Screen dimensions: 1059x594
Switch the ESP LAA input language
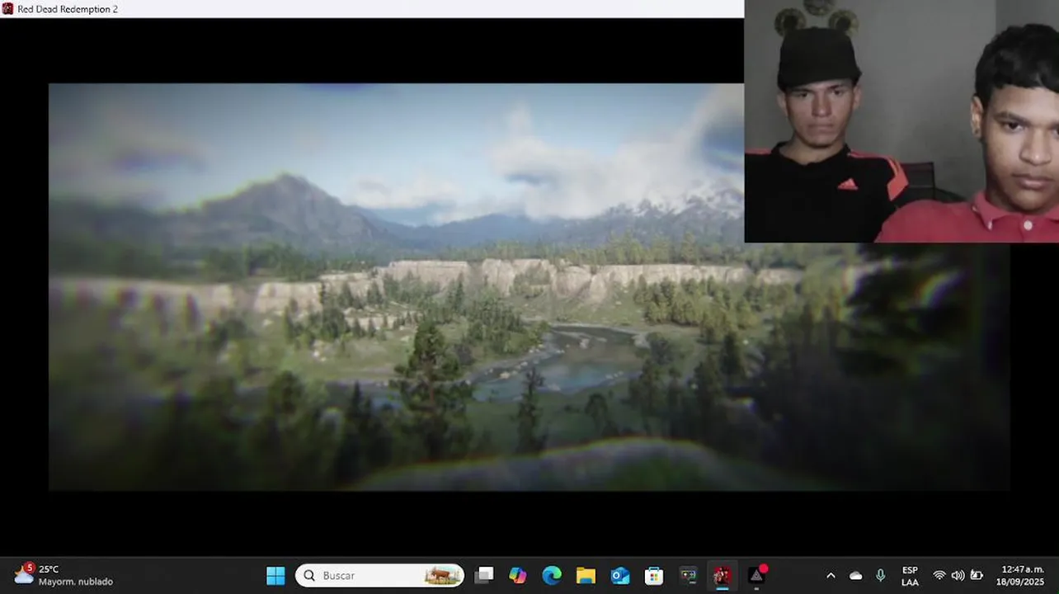(x=910, y=575)
